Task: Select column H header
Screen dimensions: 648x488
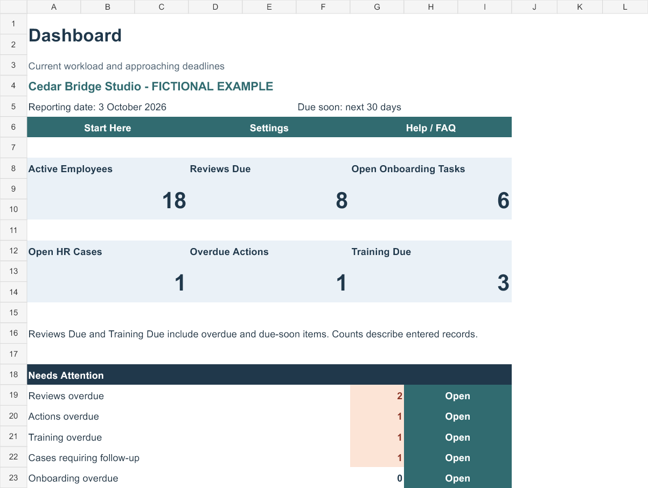Action: (431, 7)
